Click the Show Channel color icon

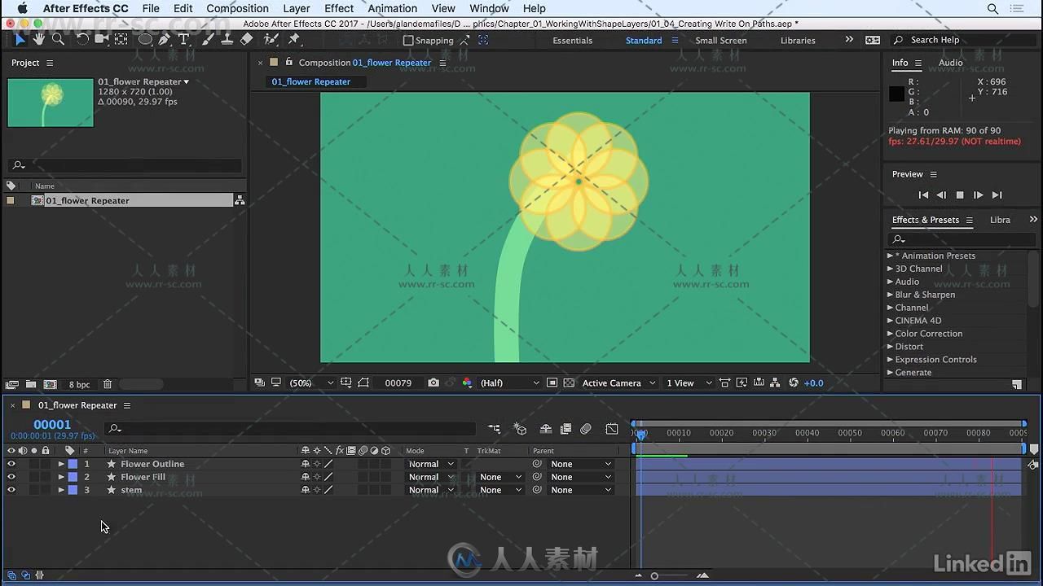(x=467, y=383)
